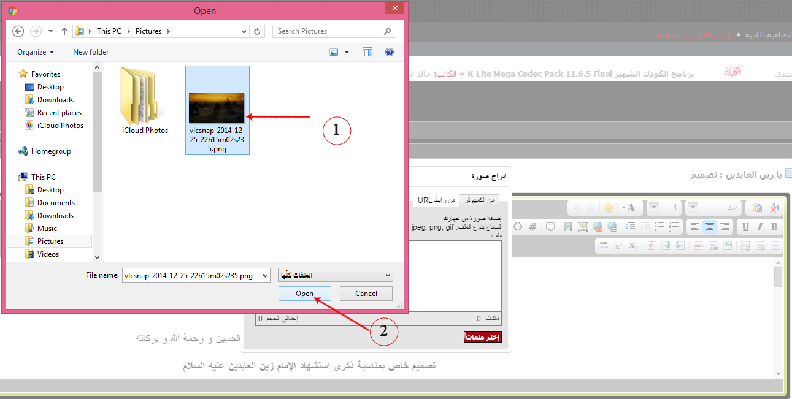792x399 pixels.
Task: Select the vlcsnap PNG image thumbnail
Action: 217,108
